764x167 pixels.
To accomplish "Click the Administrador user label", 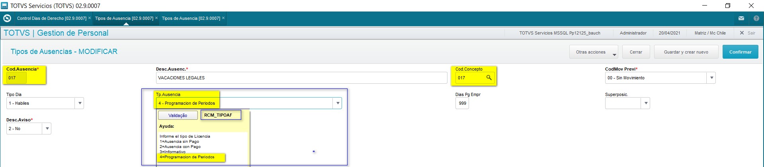I will 633,33.
